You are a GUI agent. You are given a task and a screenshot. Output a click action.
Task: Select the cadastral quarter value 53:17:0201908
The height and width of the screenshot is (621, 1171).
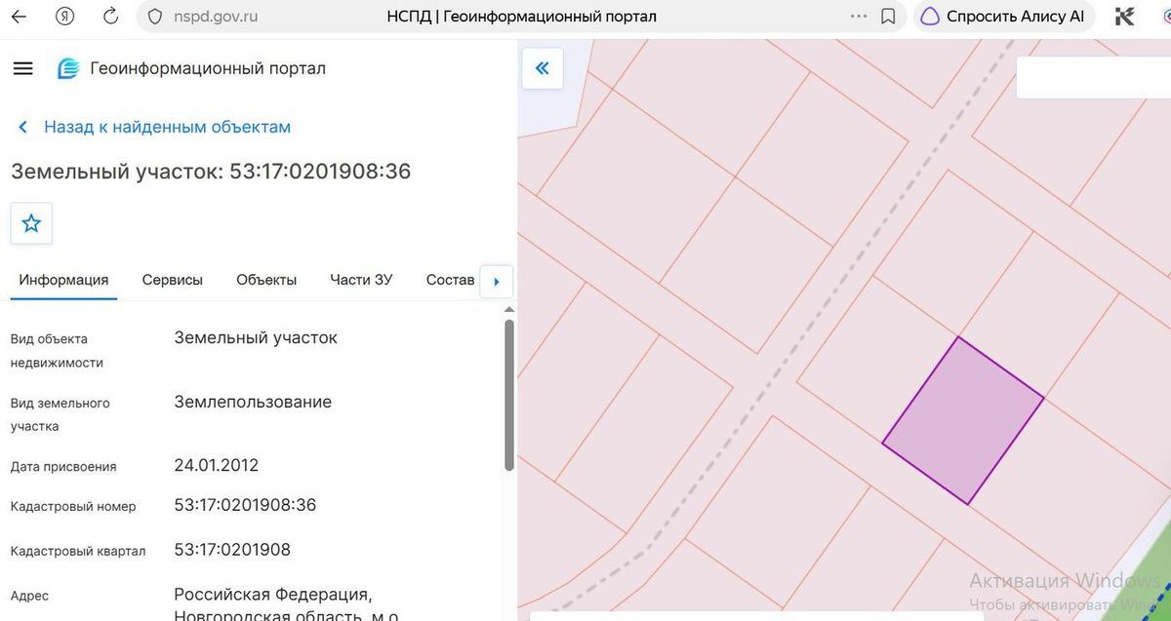click(x=232, y=550)
